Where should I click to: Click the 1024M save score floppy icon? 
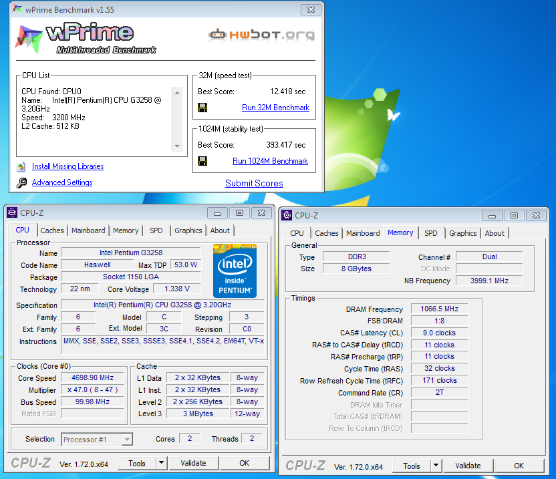click(x=202, y=161)
